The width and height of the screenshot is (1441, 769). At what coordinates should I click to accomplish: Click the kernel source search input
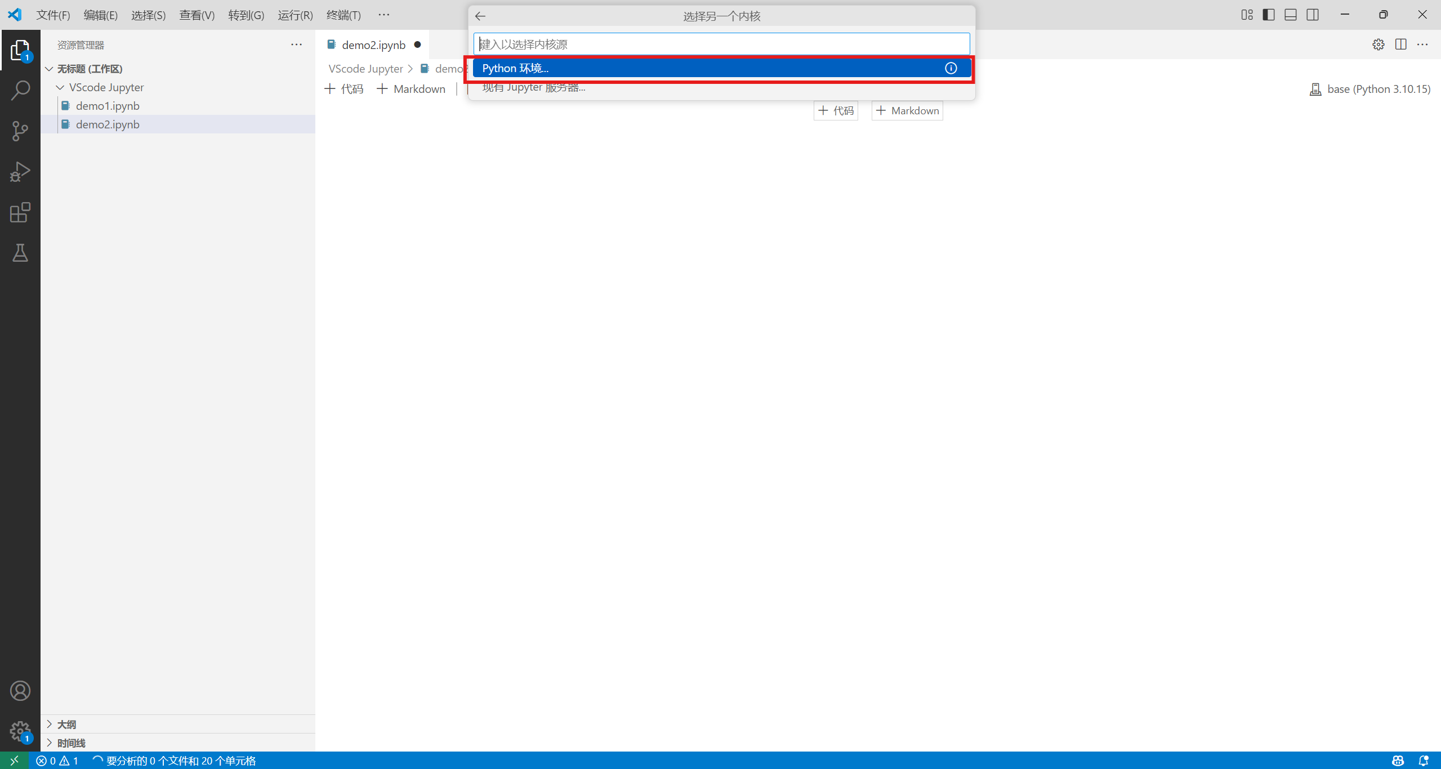tap(721, 44)
